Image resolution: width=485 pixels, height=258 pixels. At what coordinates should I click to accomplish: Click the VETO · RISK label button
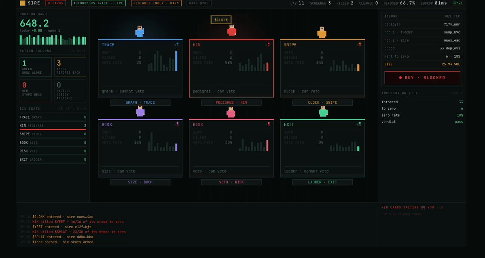coord(231,182)
